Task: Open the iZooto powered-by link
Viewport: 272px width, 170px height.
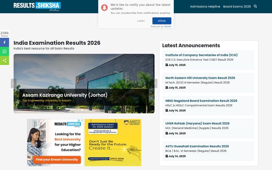Action: (168, 26)
